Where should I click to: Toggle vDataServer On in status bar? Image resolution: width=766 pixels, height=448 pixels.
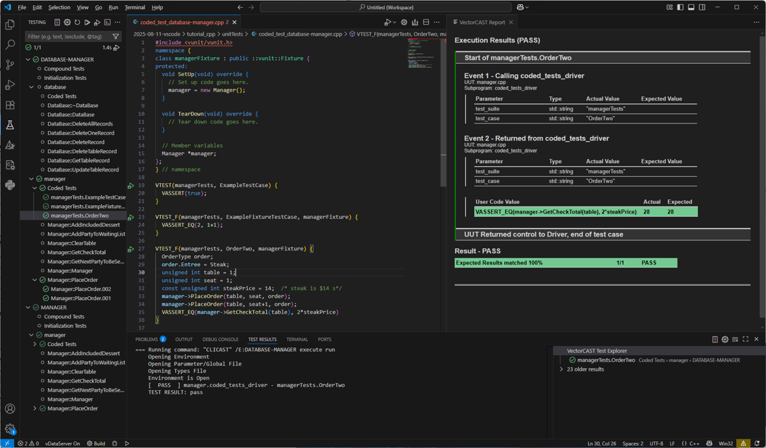(x=62, y=443)
